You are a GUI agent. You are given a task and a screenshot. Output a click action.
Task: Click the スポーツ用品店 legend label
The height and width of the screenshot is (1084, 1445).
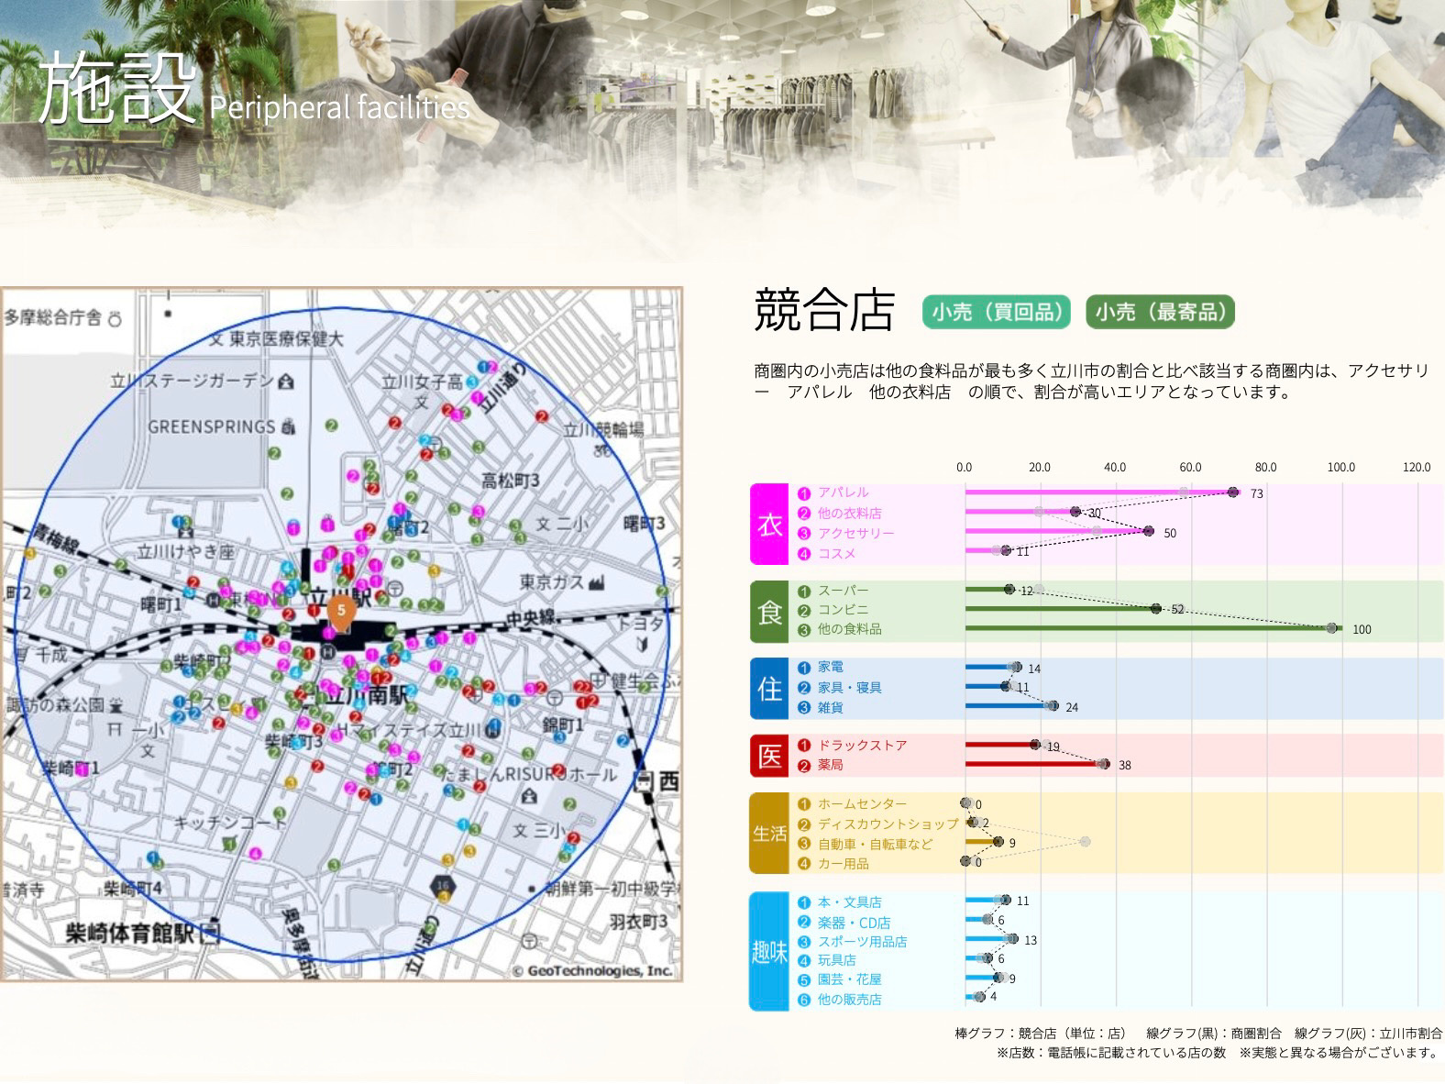coord(862,942)
